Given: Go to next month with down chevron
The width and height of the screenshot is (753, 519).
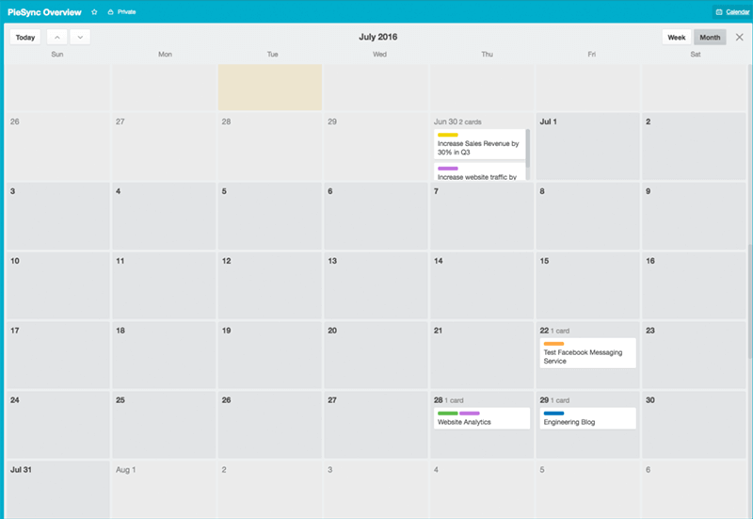Looking at the screenshot, I should pyautogui.click(x=80, y=37).
